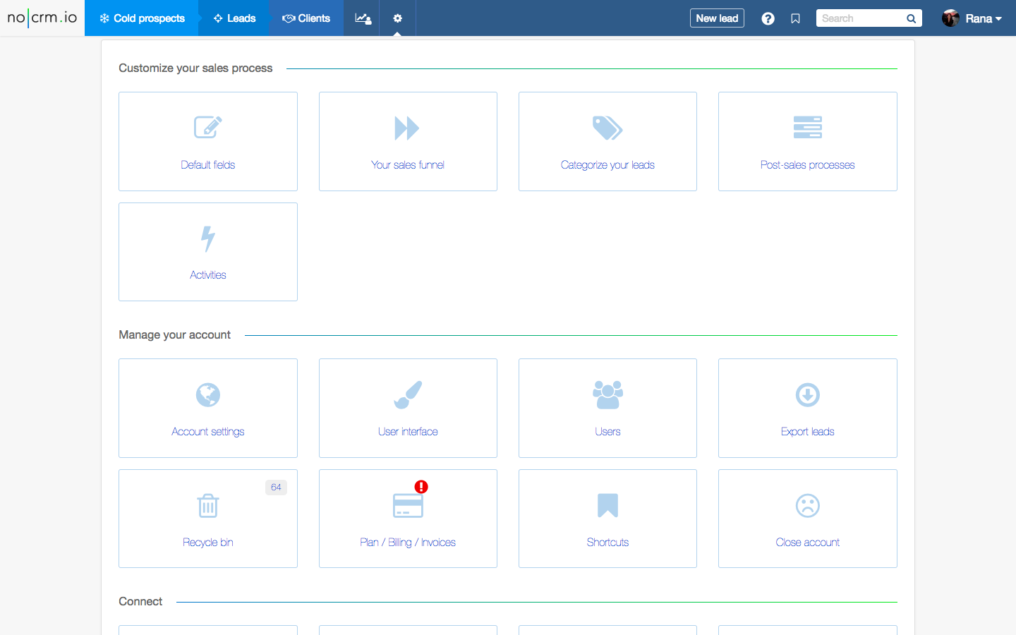Click the sales funnel fast-forward icon

tap(407, 128)
